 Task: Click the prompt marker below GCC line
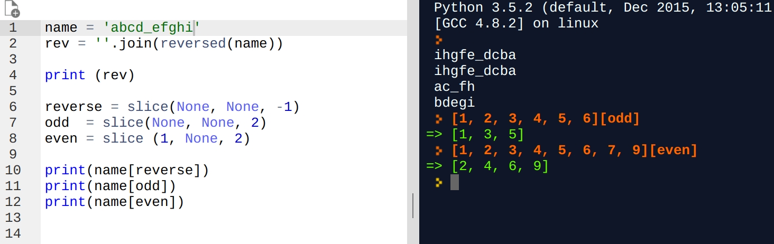click(x=439, y=40)
